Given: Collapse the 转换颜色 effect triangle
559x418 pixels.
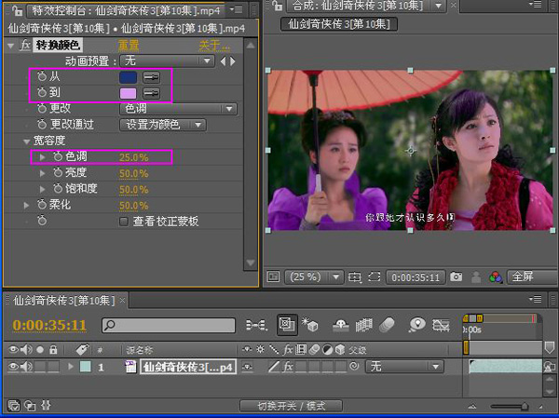Looking at the screenshot, I should (10, 46).
